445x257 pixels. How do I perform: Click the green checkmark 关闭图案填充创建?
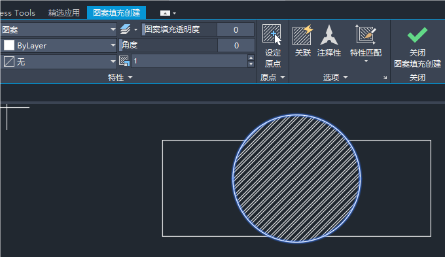[x=418, y=35]
